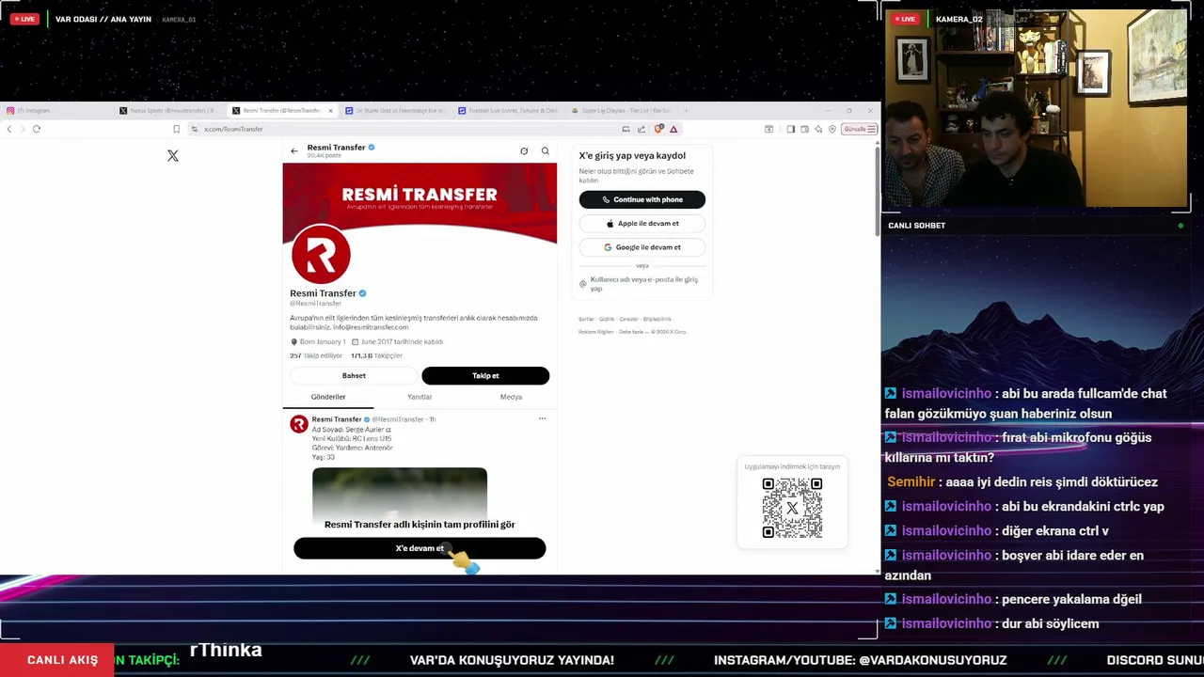Click the small avatar on the Serge Aurier post
Viewport: 1204px width, 677px height.
click(299, 425)
